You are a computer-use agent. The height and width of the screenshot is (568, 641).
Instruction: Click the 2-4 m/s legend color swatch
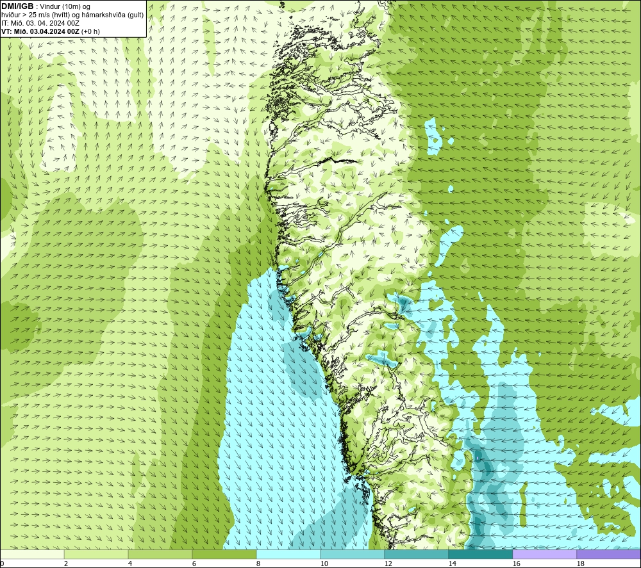click(96, 554)
